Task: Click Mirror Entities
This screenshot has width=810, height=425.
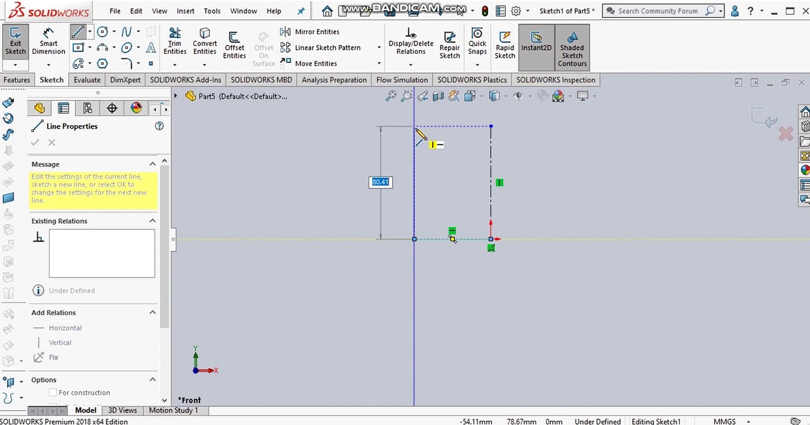Action: (311, 32)
